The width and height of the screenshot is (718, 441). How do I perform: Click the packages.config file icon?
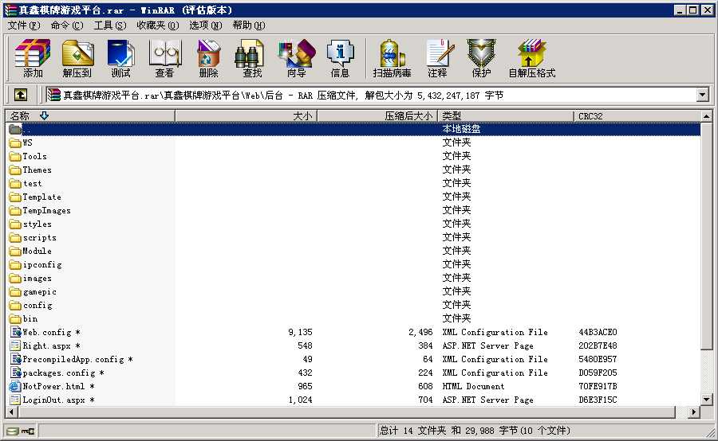click(16, 373)
